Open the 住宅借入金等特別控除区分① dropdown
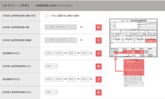The image size is (165, 99). [51, 66]
